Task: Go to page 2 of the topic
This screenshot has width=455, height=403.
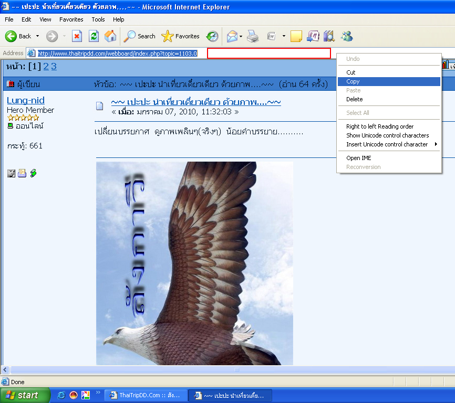Action: pyautogui.click(x=46, y=67)
